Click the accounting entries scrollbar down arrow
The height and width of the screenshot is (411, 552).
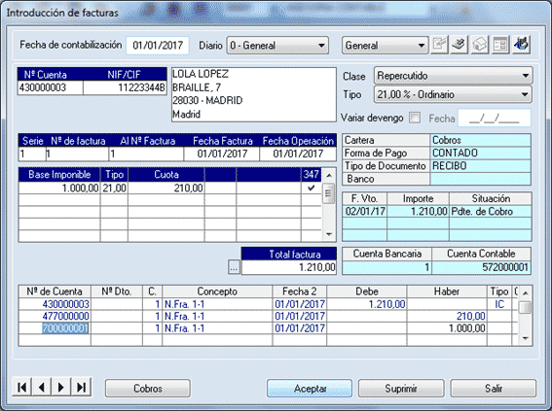tap(526, 338)
